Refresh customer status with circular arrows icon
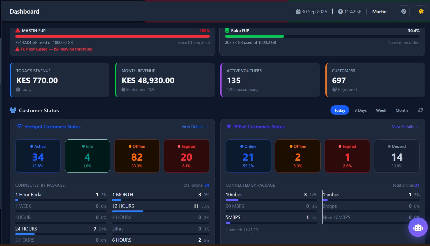 (x=421, y=110)
